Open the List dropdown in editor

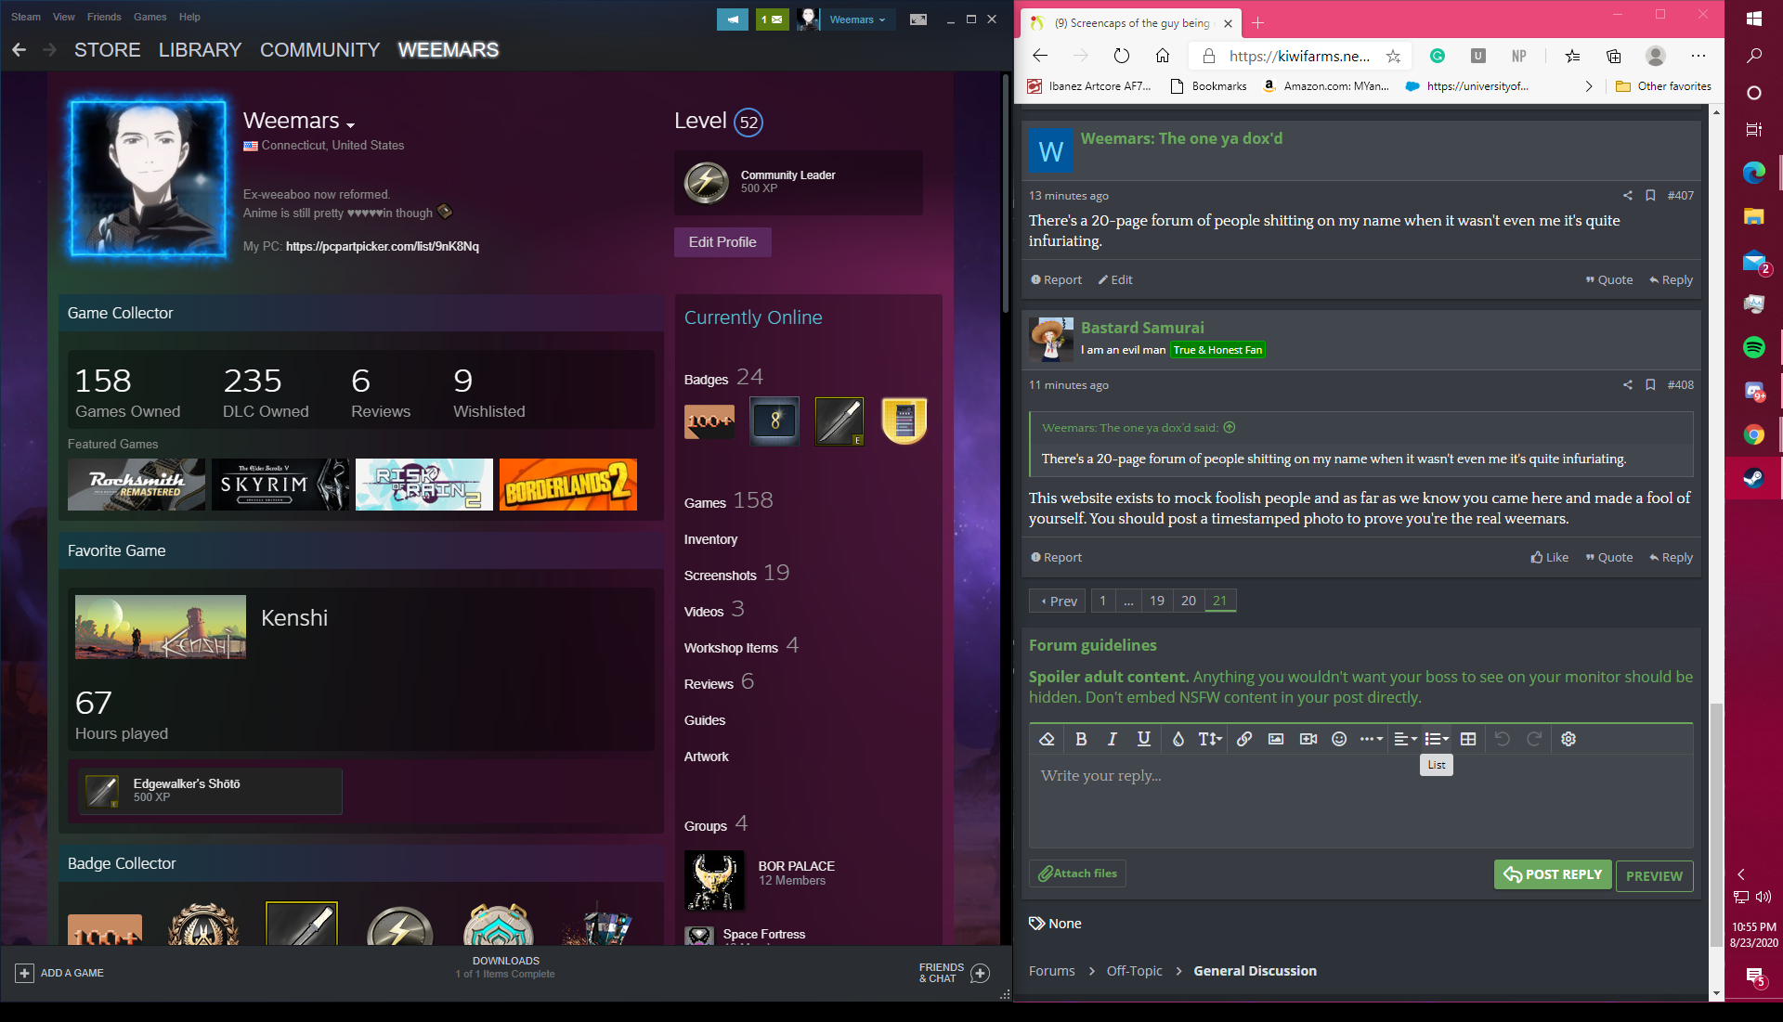tap(1437, 739)
